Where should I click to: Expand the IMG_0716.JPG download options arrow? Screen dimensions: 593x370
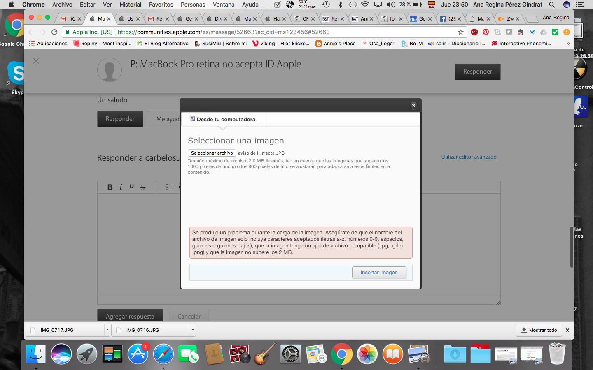(x=193, y=330)
